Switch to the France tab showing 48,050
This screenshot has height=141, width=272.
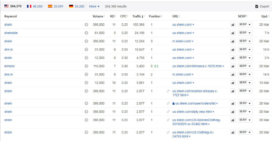pos(35,6)
